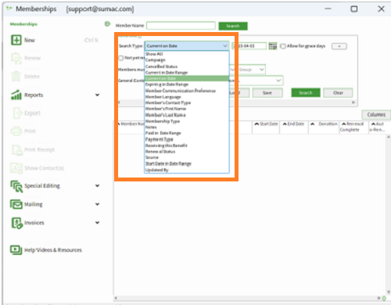Click the Clear button
The image size is (391, 305).
point(338,93)
